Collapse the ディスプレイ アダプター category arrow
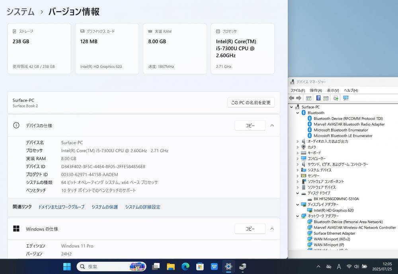 click(297, 205)
